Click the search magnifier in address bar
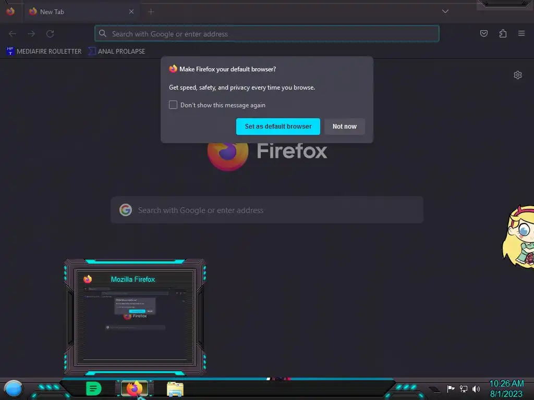The height and width of the screenshot is (400, 534). (103, 33)
